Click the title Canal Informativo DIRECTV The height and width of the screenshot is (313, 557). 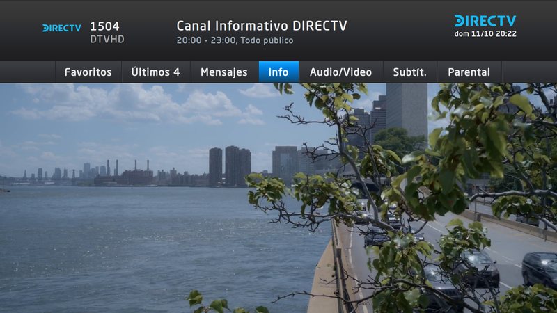(262, 26)
